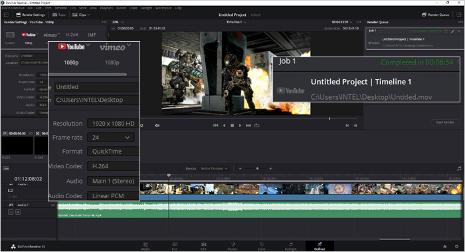Image resolution: width=465 pixels, height=252 pixels.
Task: Open the File menu
Action: click(30, 8)
